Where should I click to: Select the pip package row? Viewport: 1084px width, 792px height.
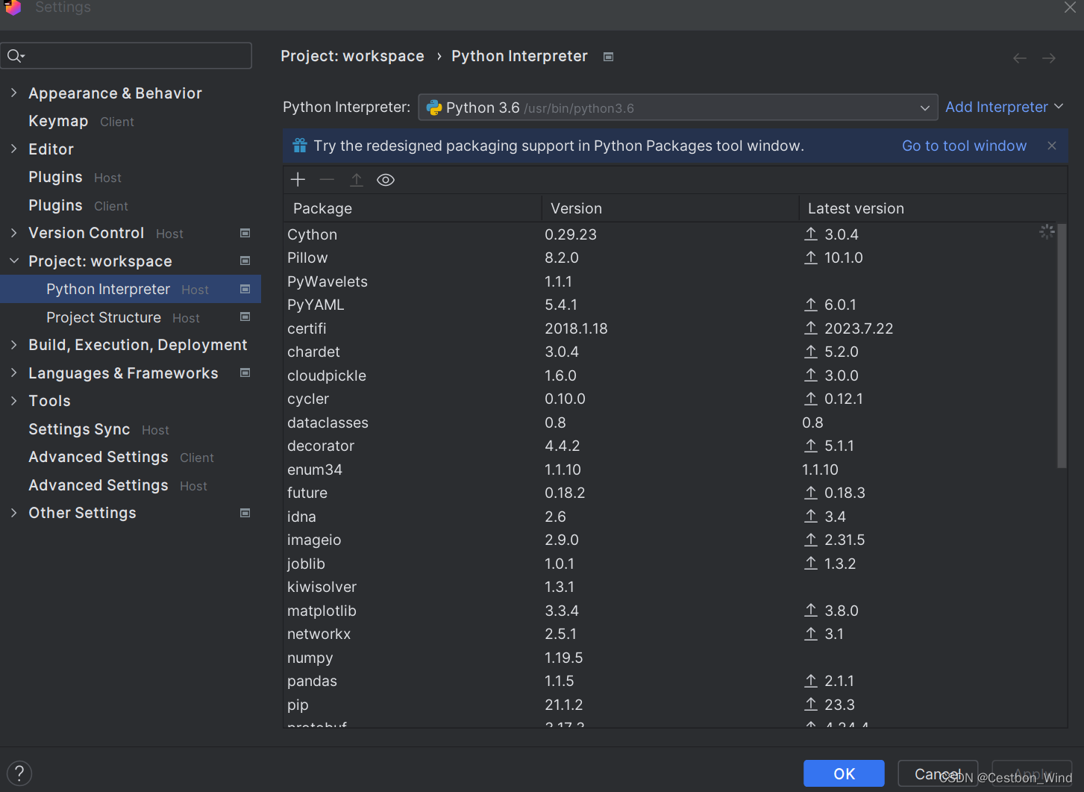coord(670,705)
